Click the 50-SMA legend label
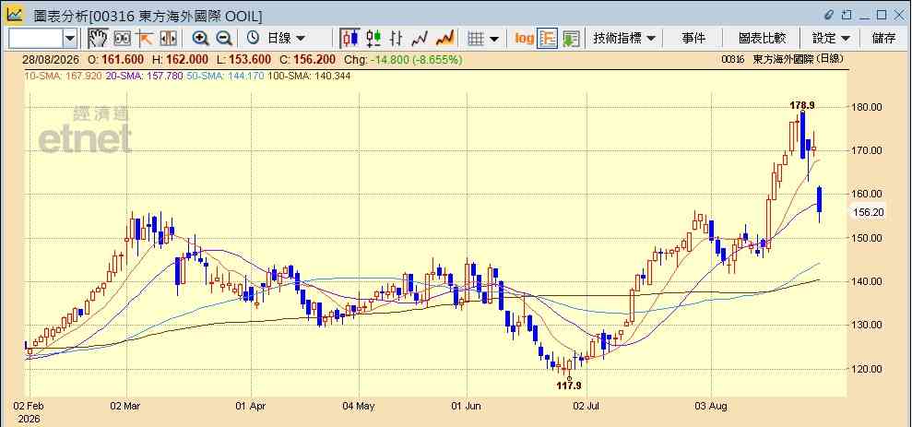 pos(225,76)
